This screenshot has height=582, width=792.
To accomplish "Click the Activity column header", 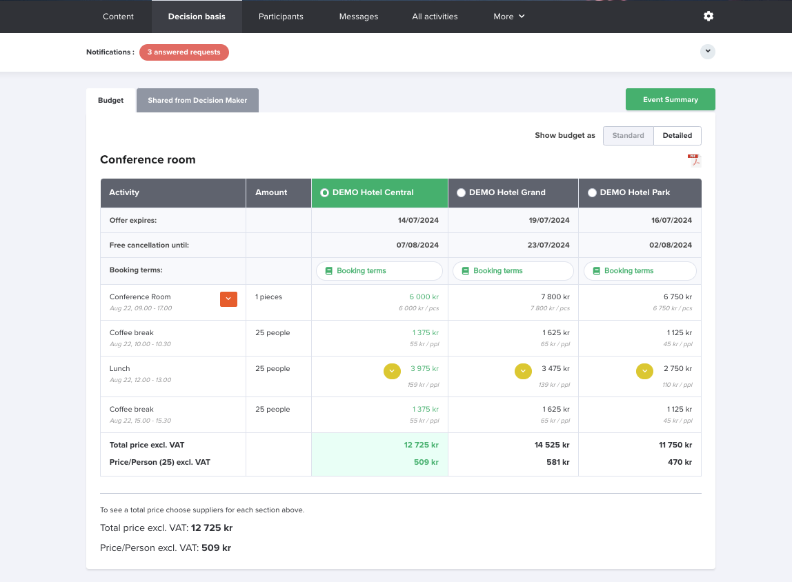I will click(x=173, y=193).
